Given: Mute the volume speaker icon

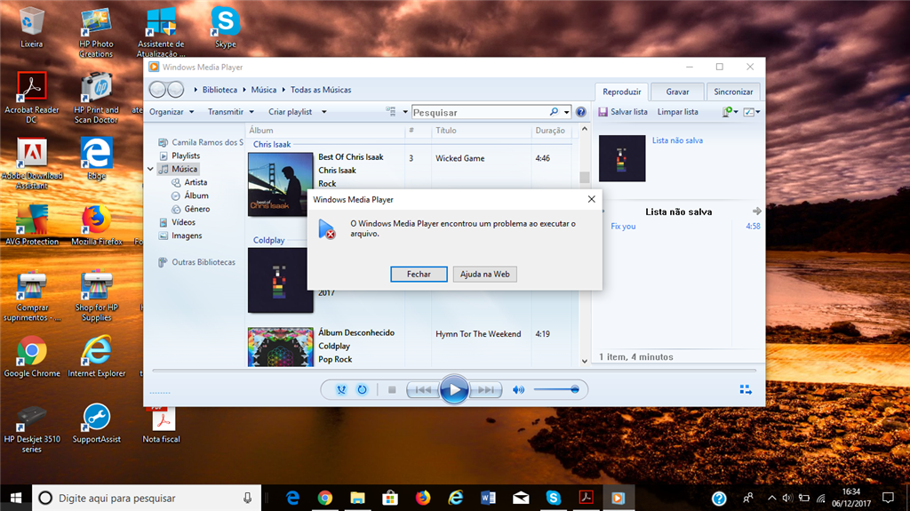Looking at the screenshot, I should click(x=518, y=389).
